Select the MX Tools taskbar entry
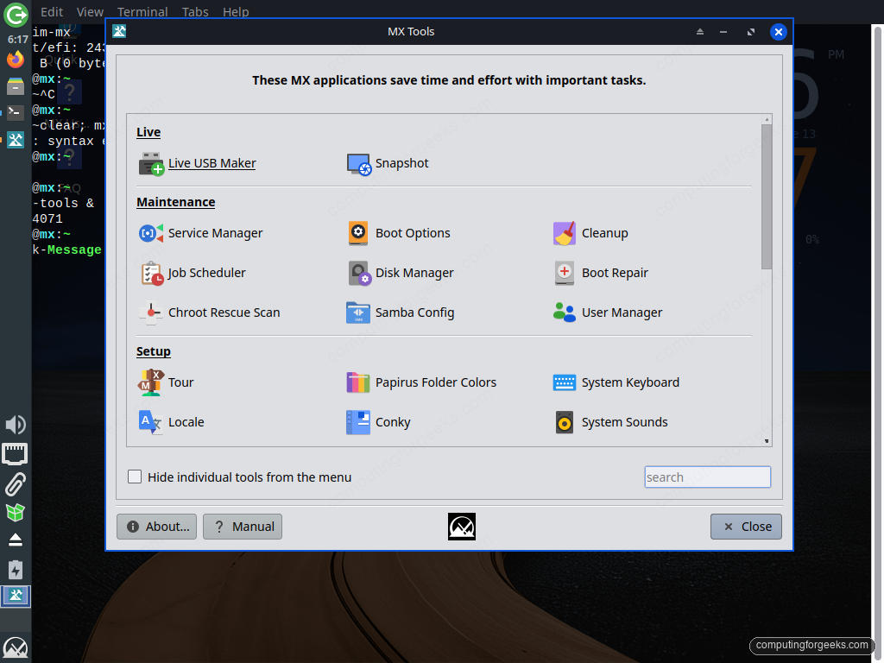The height and width of the screenshot is (663, 884). [16, 596]
